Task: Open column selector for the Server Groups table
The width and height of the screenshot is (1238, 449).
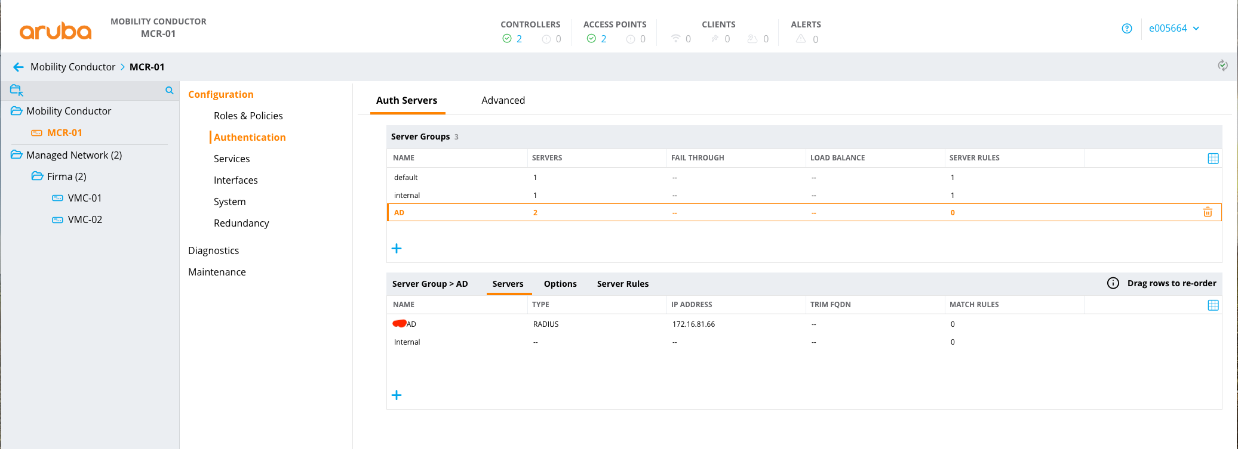Action: [1213, 159]
